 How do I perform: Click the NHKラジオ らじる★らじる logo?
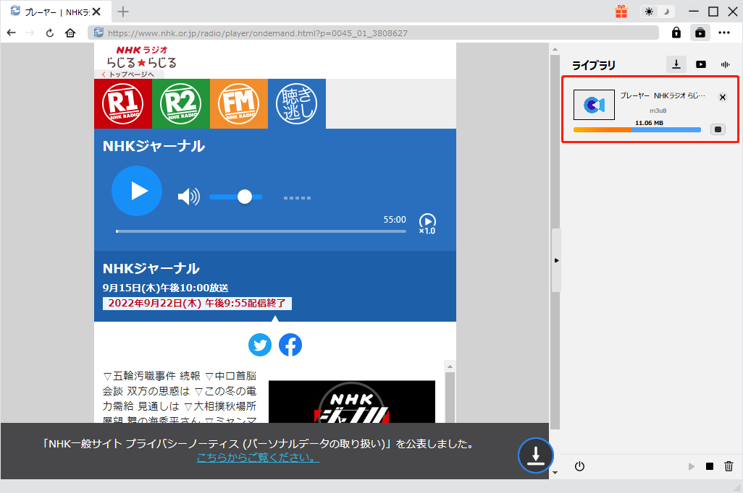pyautogui.click(x=141, y=57)
